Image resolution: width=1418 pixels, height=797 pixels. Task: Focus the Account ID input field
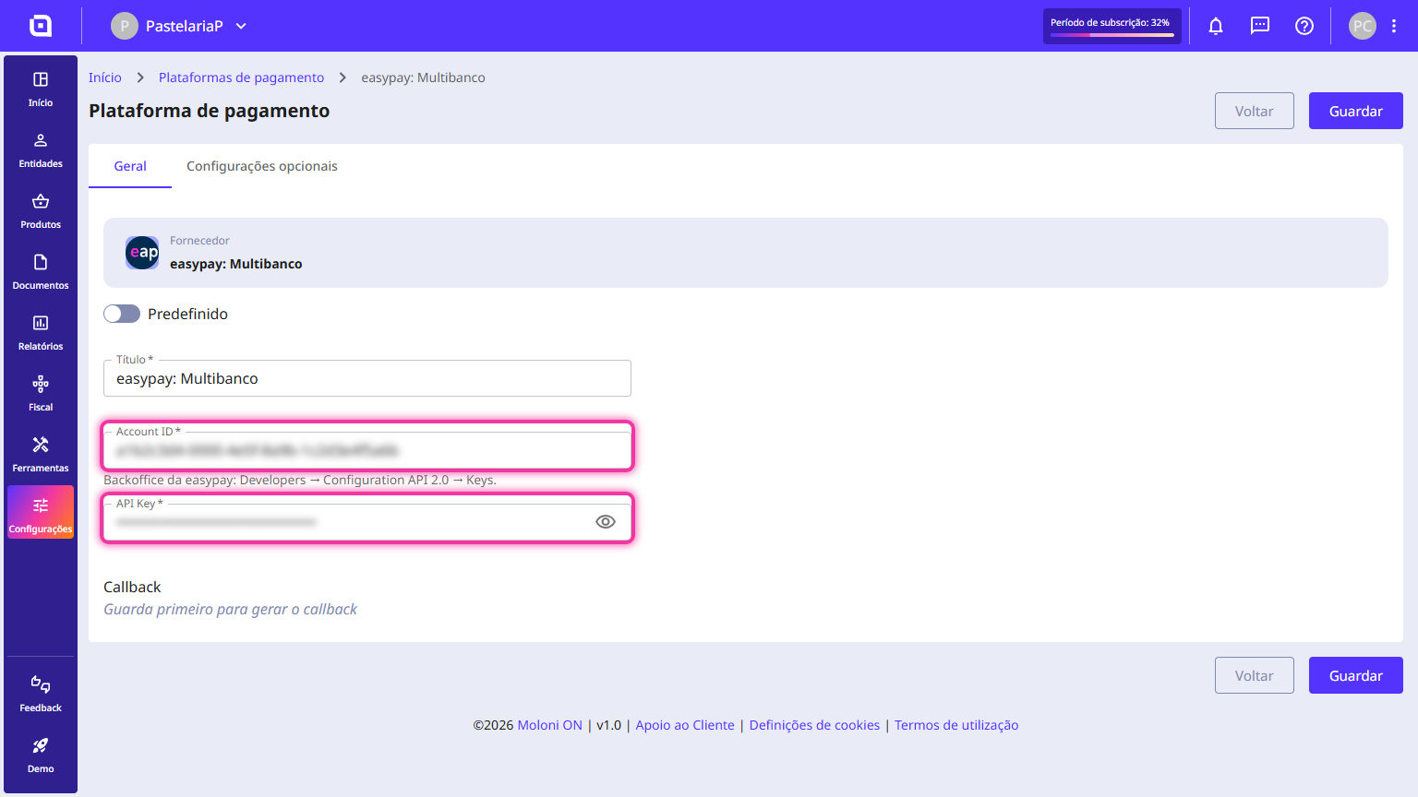pyautogui.click(x=367, y=450)
